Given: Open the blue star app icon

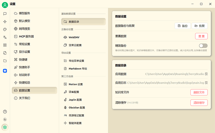Looking at the screenshot, I should 5,71.
